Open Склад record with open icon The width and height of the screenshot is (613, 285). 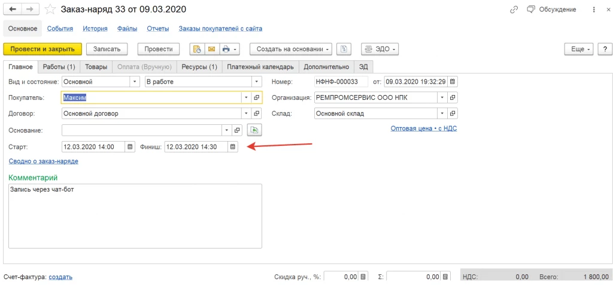(453, 114)
